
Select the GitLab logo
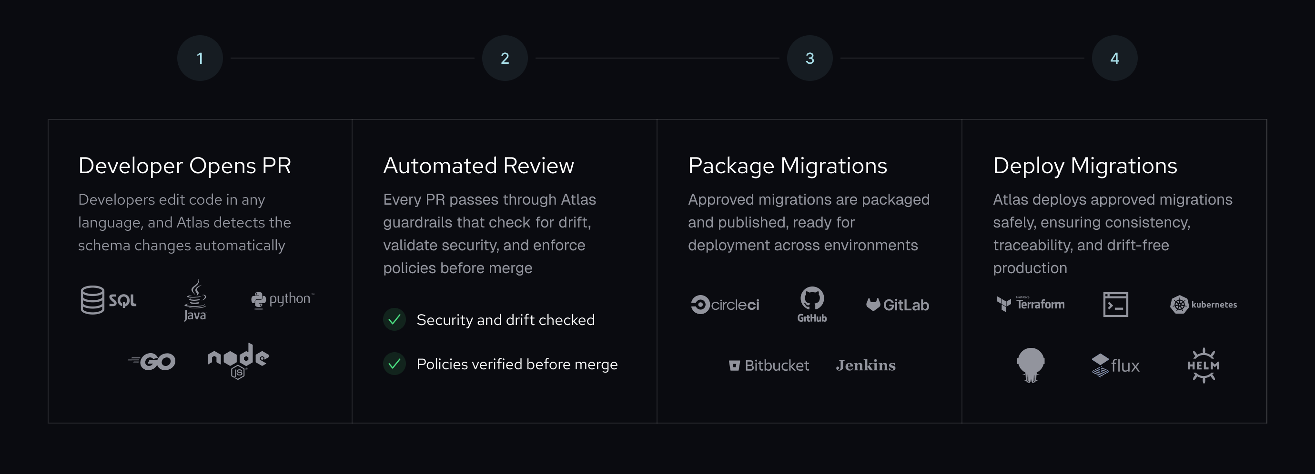[x=898, y=305]
